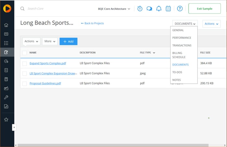
Task: Choose PERFORMANCE from the section menu
Action: (x=182, y=38)
